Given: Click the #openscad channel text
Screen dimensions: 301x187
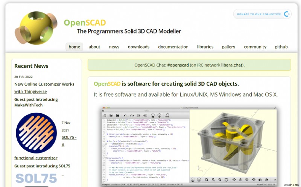Looking at the screenshot, I should [x=178, y=65].
